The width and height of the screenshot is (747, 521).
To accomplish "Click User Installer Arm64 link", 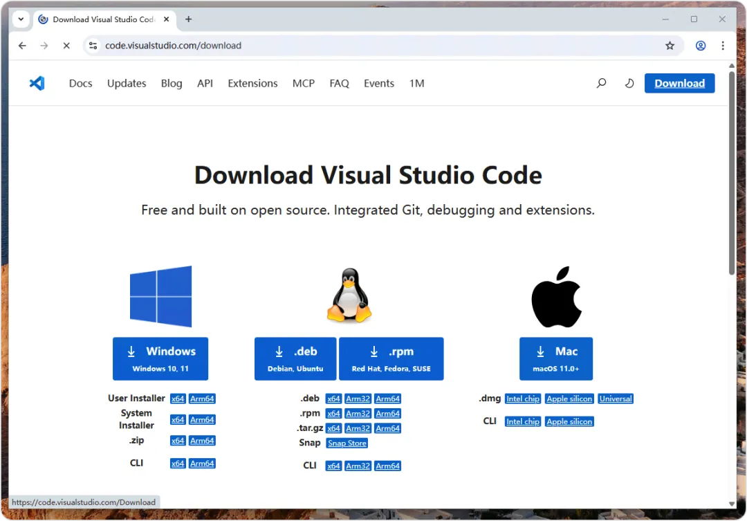I will tap(202, 399).
